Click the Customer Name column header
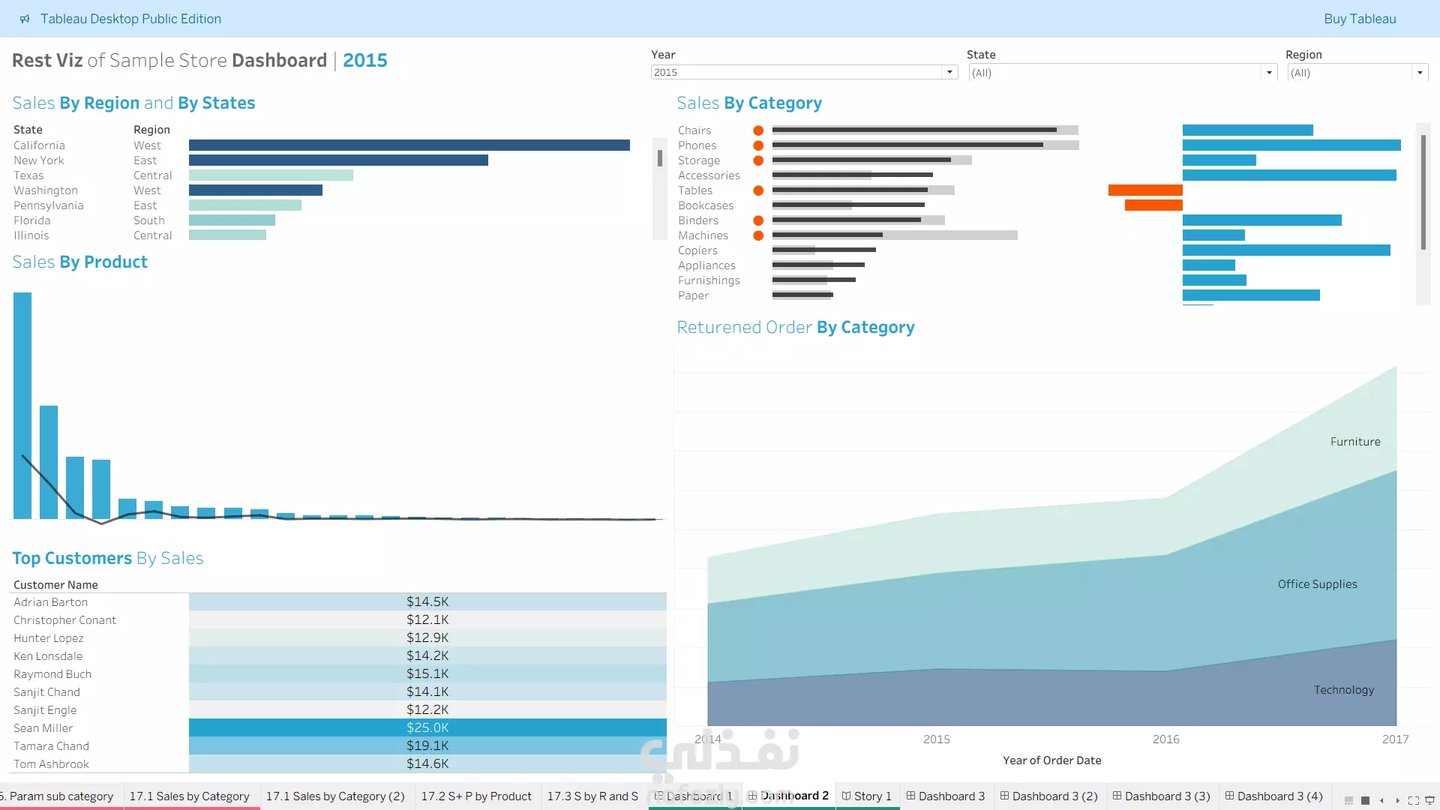This screenshot has height=810, width=1440. coord(55,585)
